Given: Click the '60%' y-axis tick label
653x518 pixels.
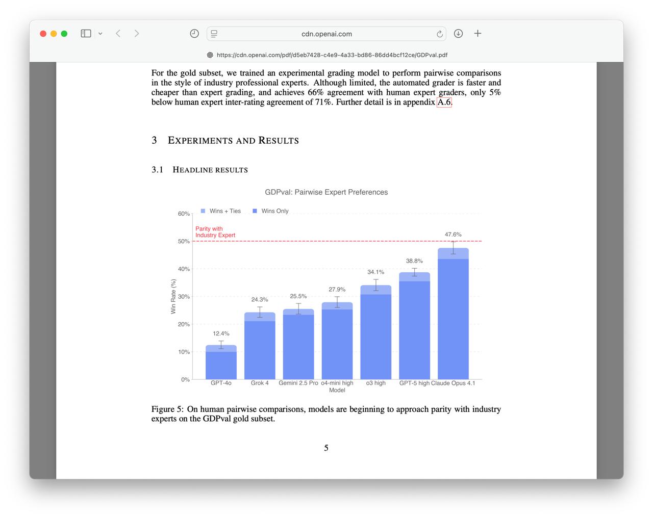Looking at the screenshot, I should pyautogui.click(x=184, y=214).
